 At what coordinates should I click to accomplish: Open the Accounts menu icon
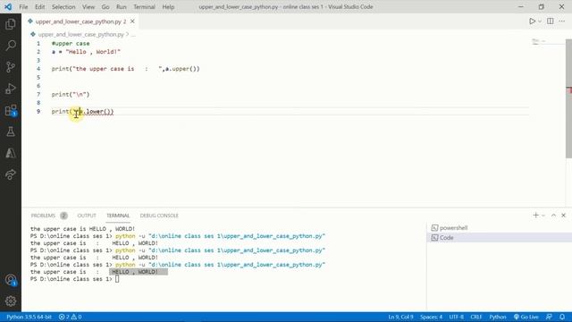pyautogui.click(x=11, y=280)
